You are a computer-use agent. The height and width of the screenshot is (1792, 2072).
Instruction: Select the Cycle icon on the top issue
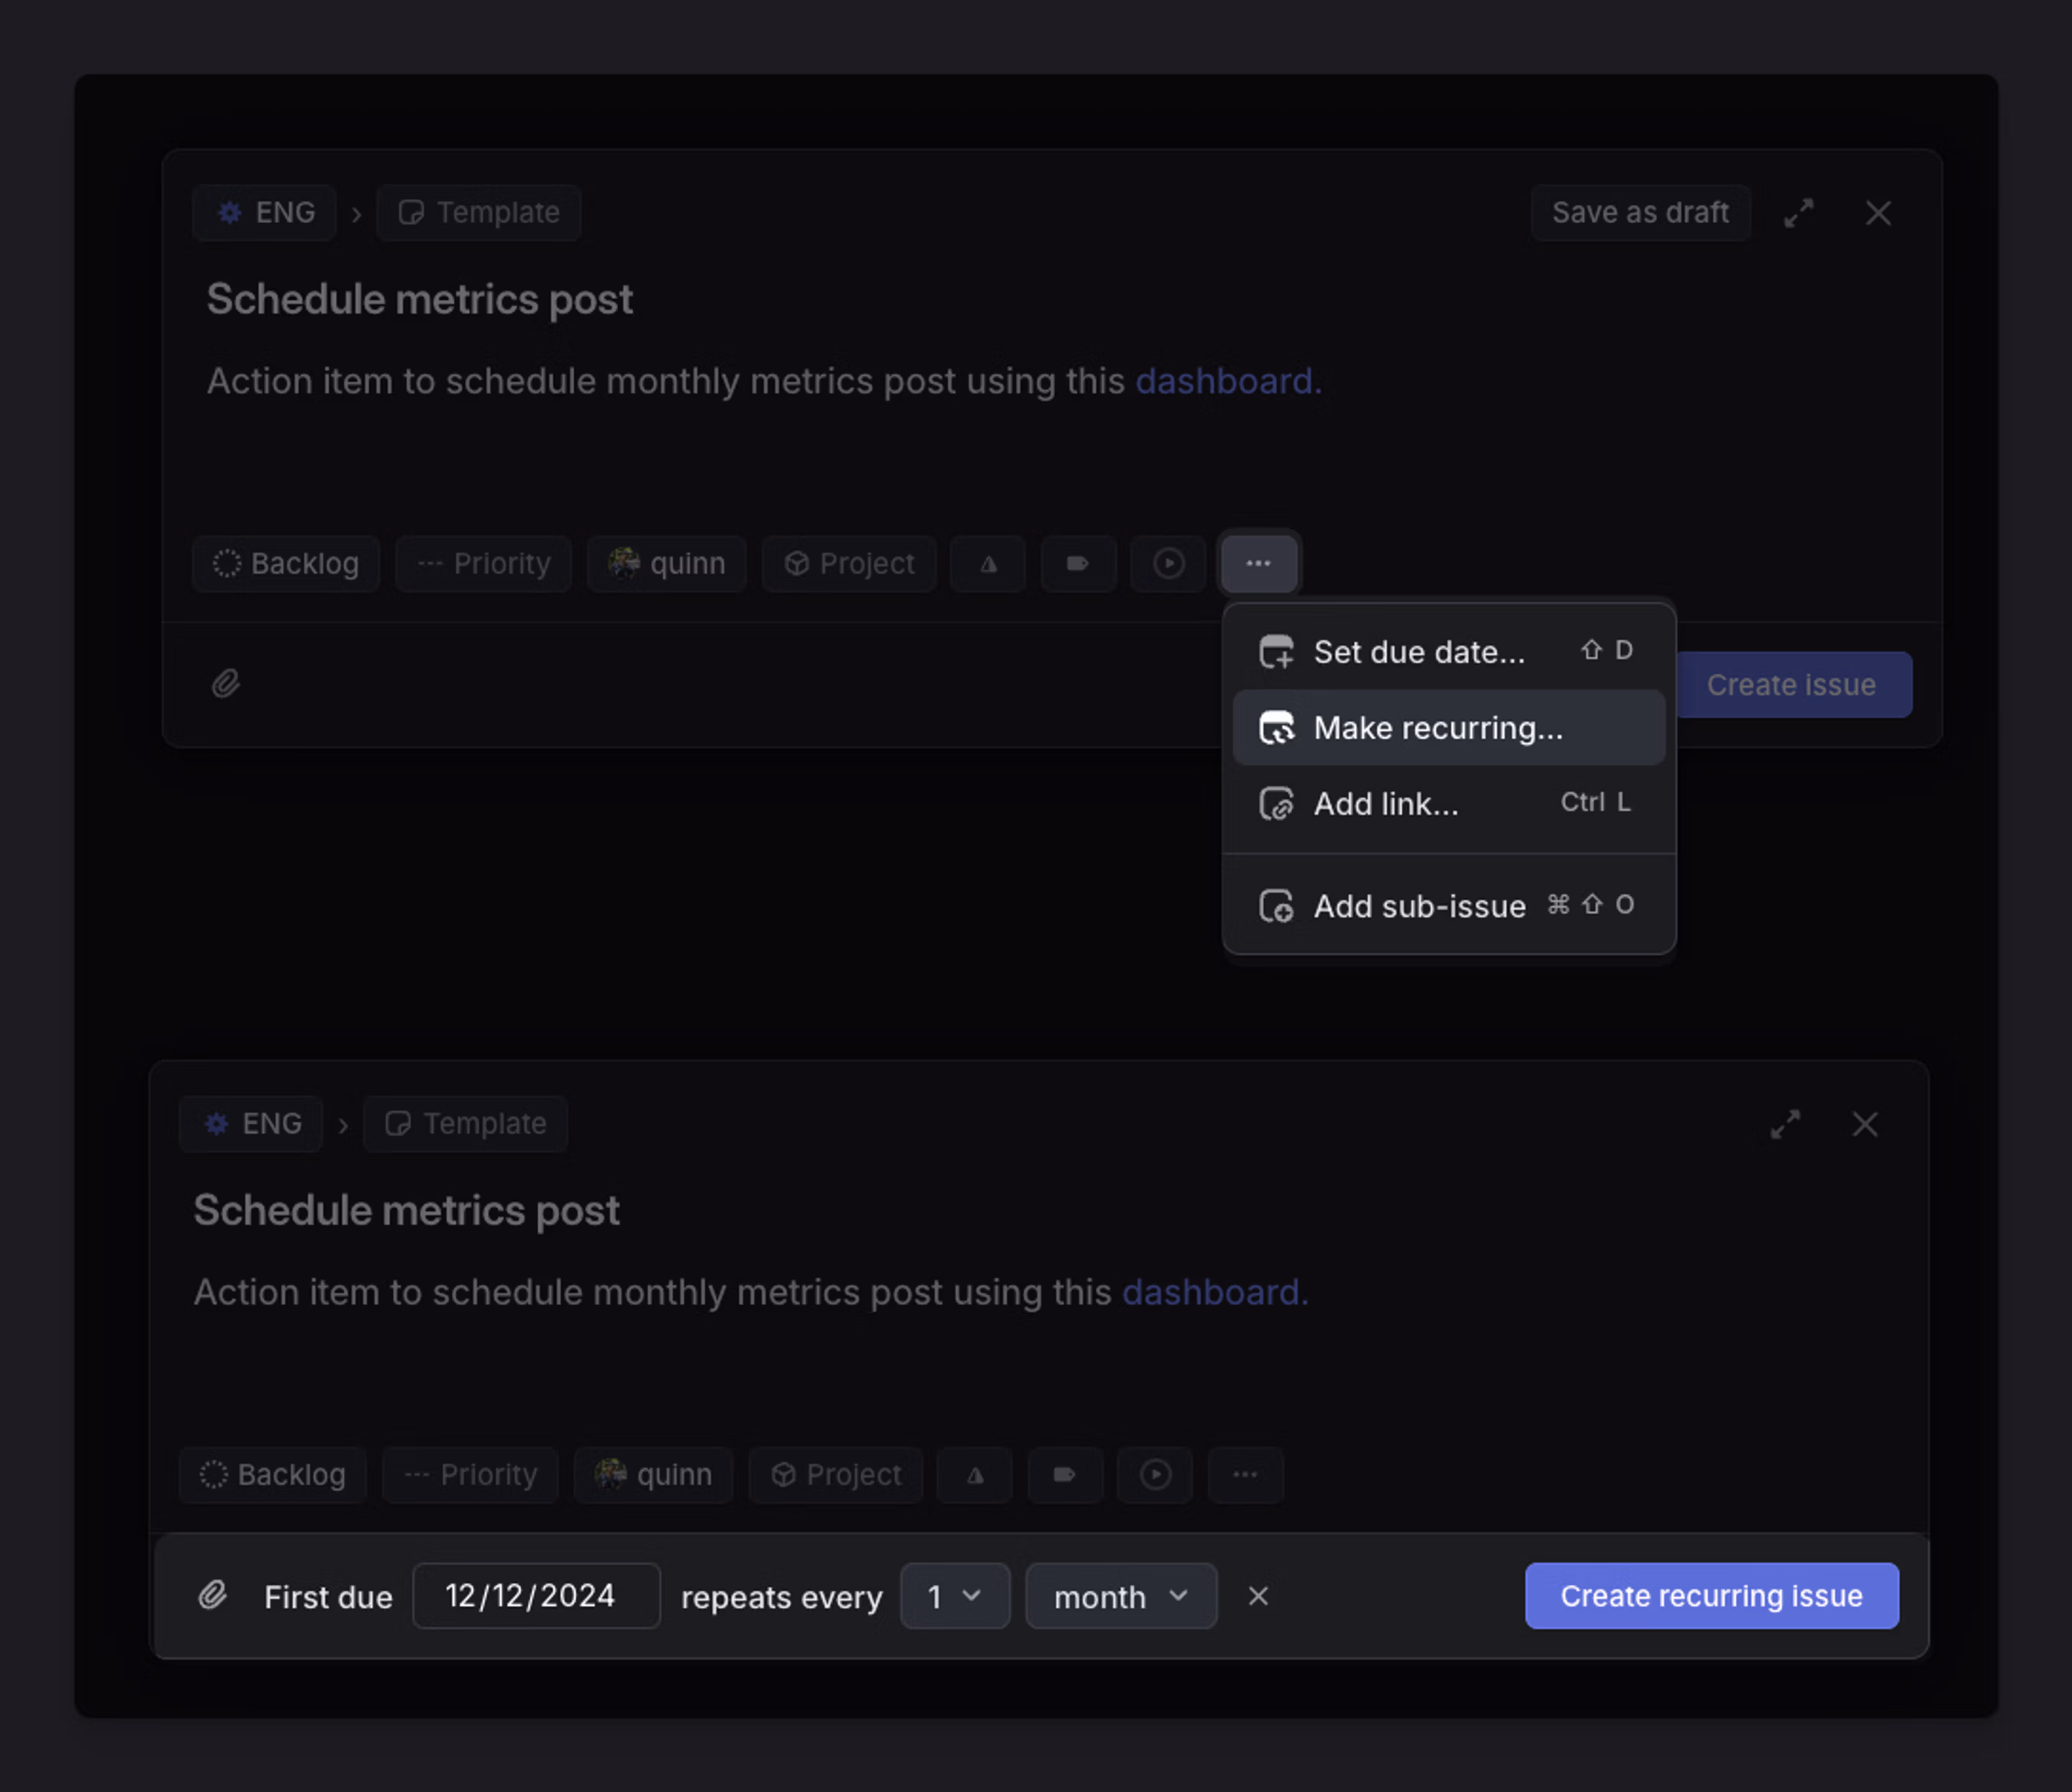pyautogui.click(x=1168, y=564)
